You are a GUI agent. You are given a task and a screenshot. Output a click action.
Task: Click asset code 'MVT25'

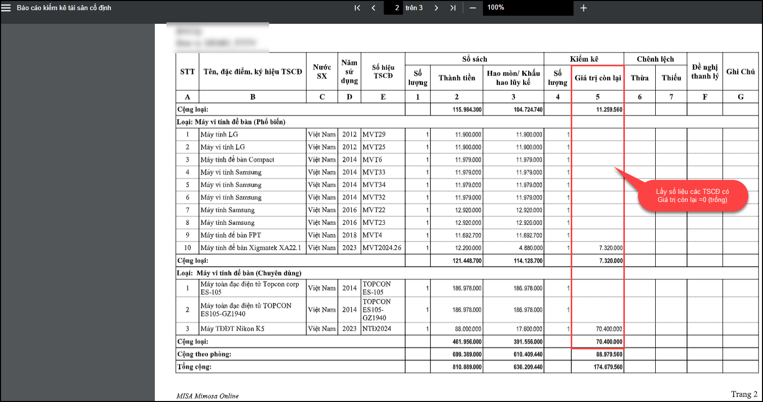pos(374,147)
